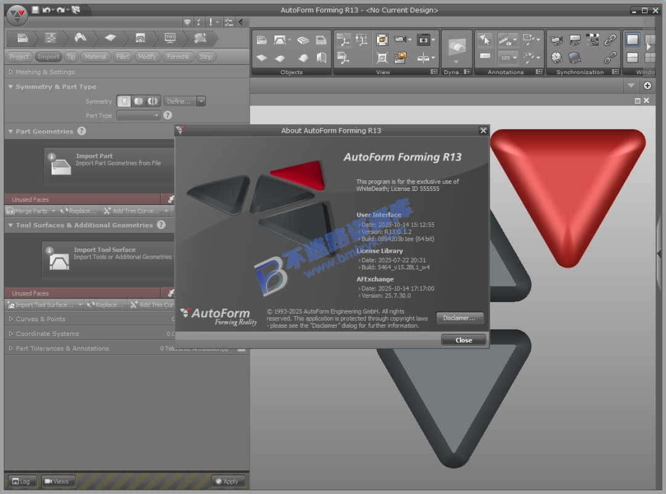Viewport: 666px width, 494px height.
Task: Expand Part Tolerances & Annotations section
Action: coord(10,348)
